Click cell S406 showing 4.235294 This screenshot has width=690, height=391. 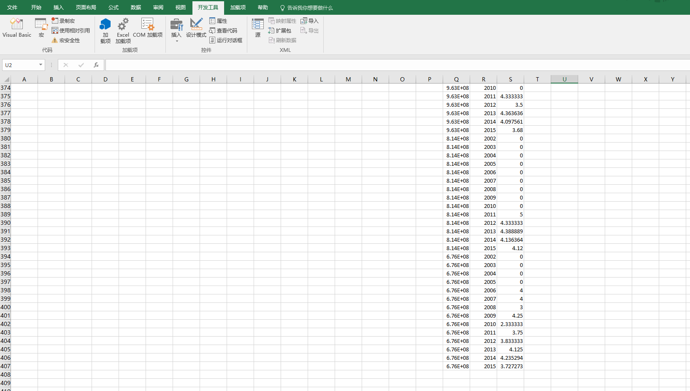click(x=510, y=358)
